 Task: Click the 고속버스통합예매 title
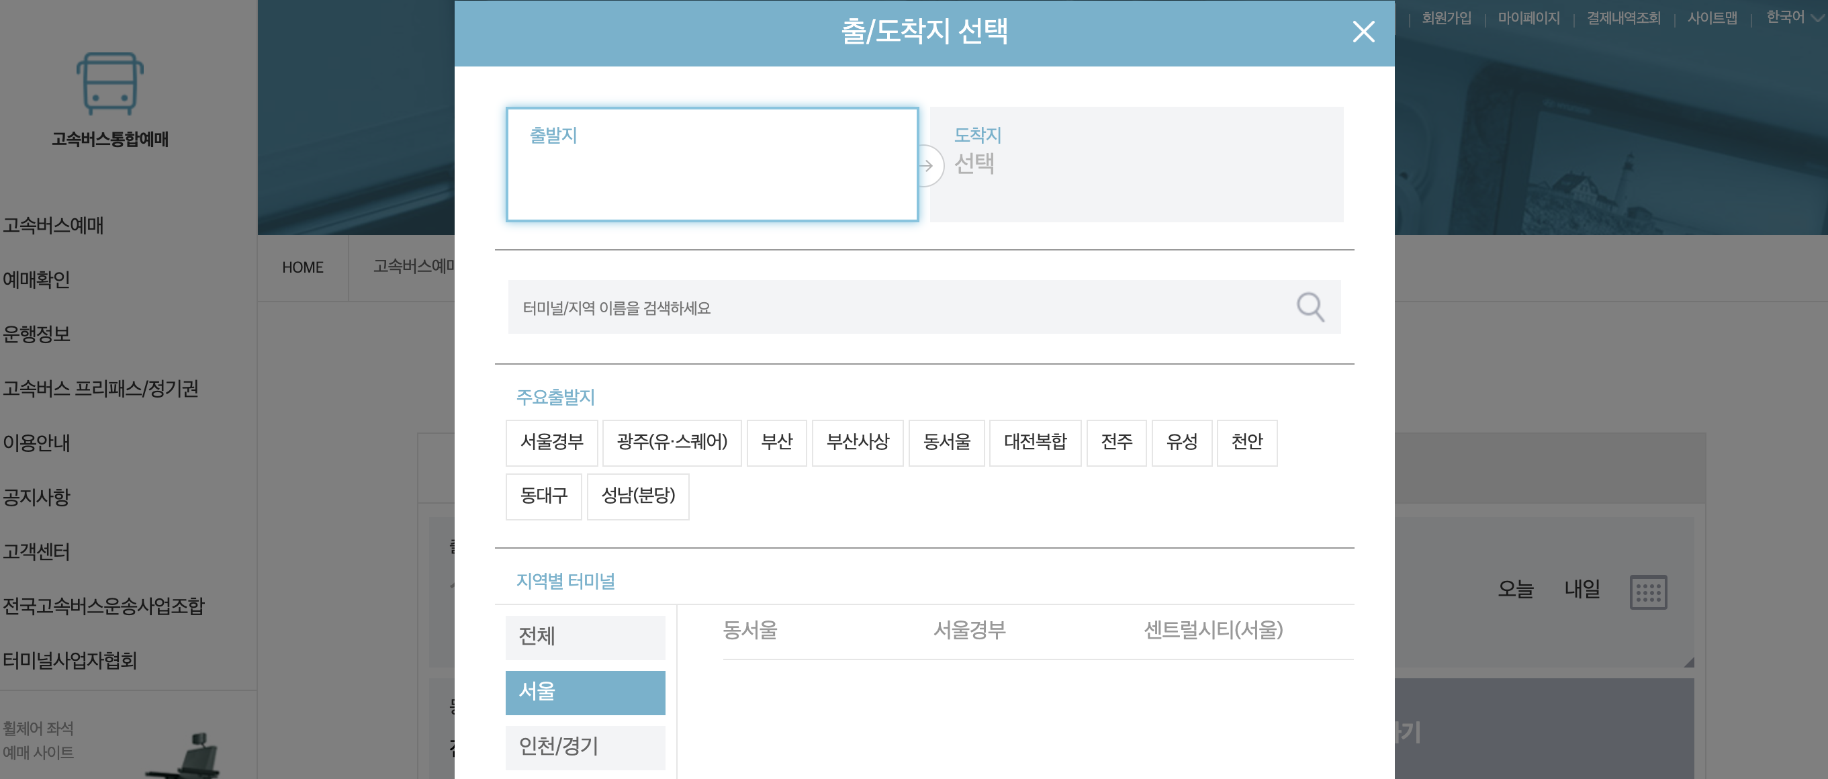click(110, 139)
